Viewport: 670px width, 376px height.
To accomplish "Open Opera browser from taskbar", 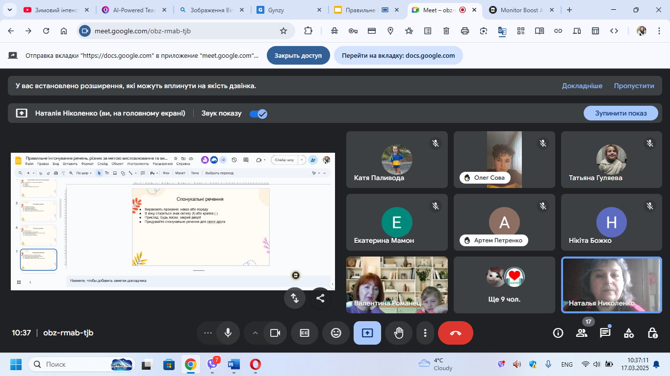I will 255,364.
